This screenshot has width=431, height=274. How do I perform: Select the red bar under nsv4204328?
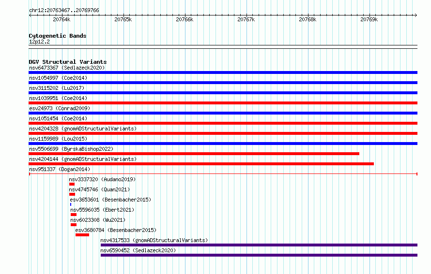click(x=223, y=133)
